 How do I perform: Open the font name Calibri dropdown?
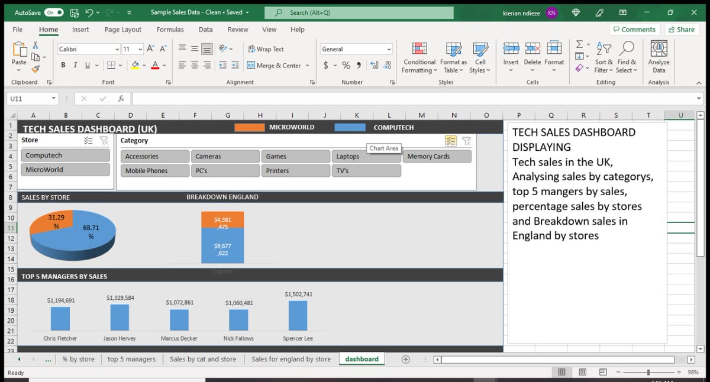coord(117,49)
